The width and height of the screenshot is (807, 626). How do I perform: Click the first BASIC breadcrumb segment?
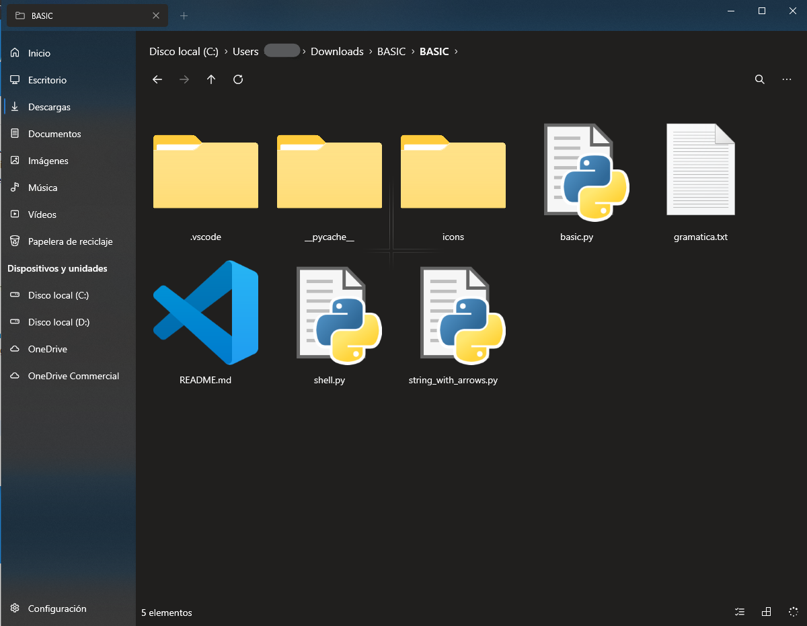pyautogui.click(x=391, y=51)
